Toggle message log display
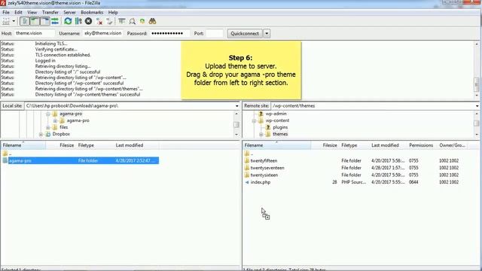Screen dimensions: 482x271 click(25, 21)
